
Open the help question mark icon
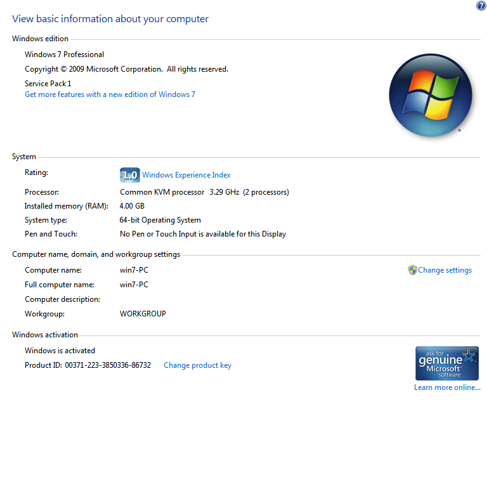pyautogui.click(x=481, y=5)
